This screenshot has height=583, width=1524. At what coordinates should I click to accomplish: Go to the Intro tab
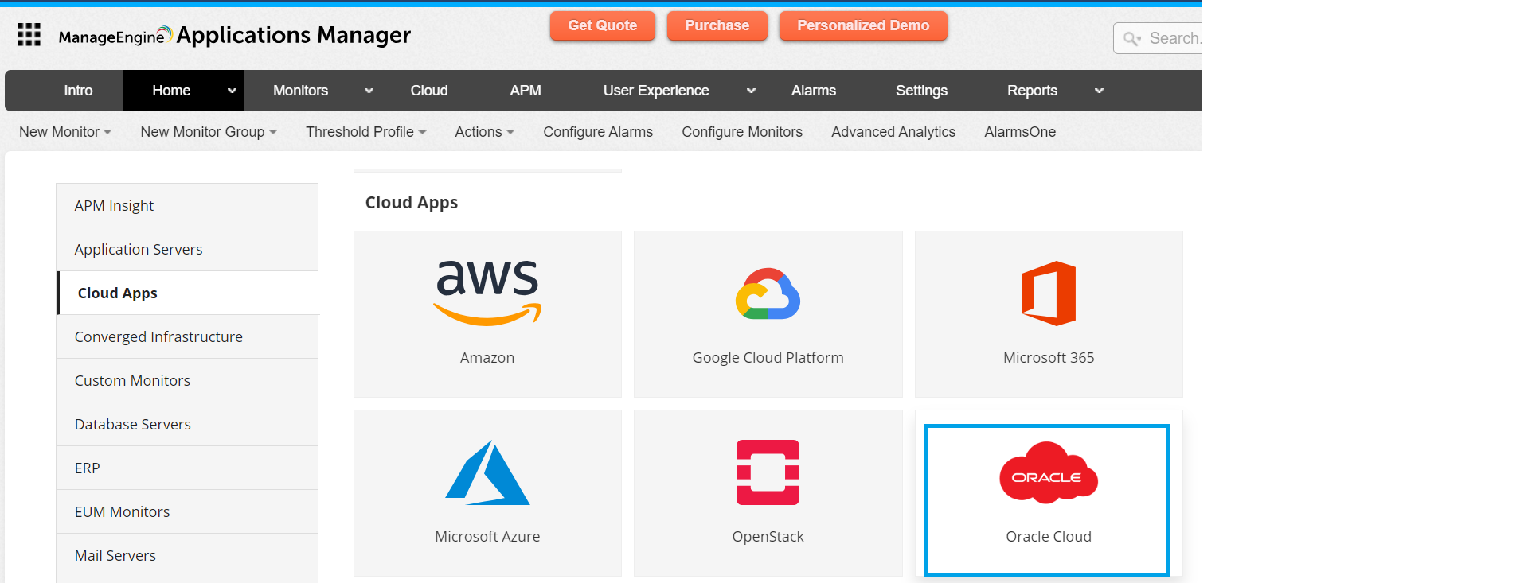coord(78,91)
